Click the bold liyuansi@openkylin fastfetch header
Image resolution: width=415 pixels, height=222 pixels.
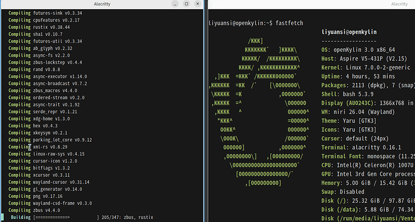coord(349,32)
